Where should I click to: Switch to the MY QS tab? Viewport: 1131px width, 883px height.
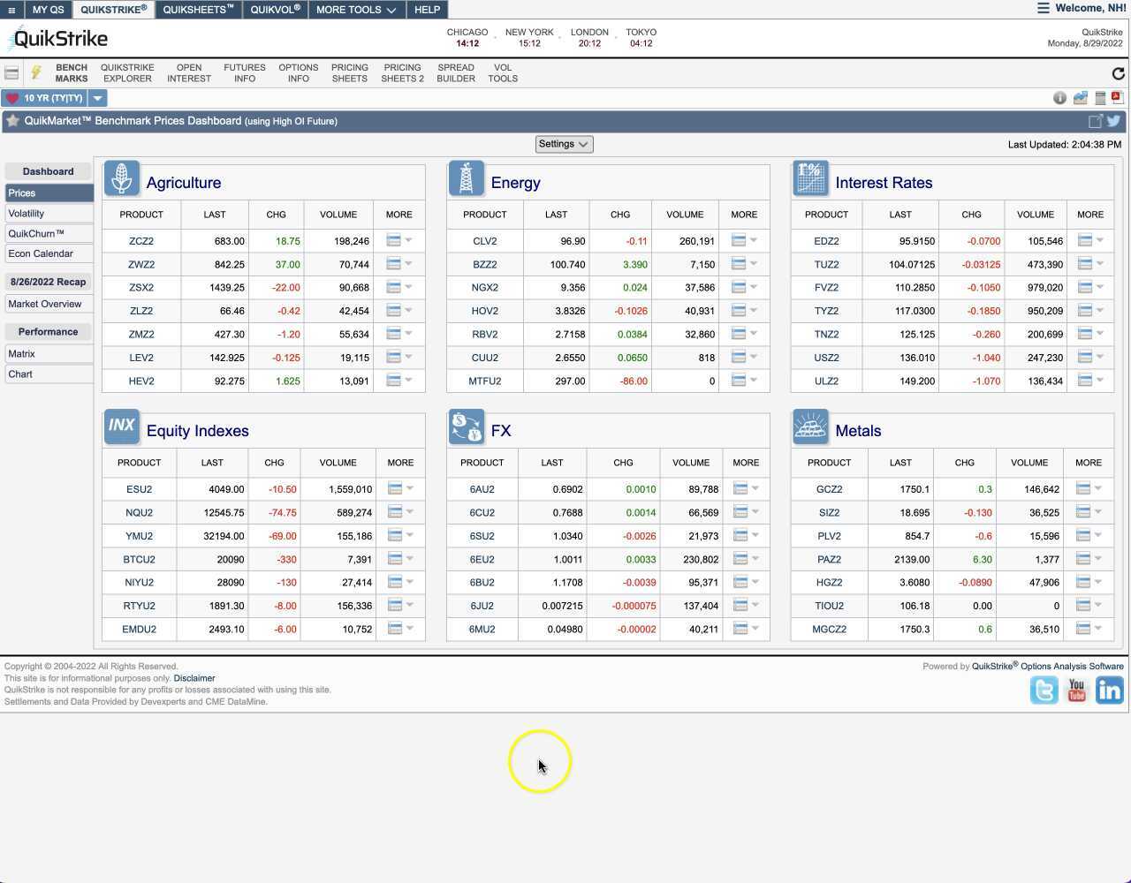point(48,10)
